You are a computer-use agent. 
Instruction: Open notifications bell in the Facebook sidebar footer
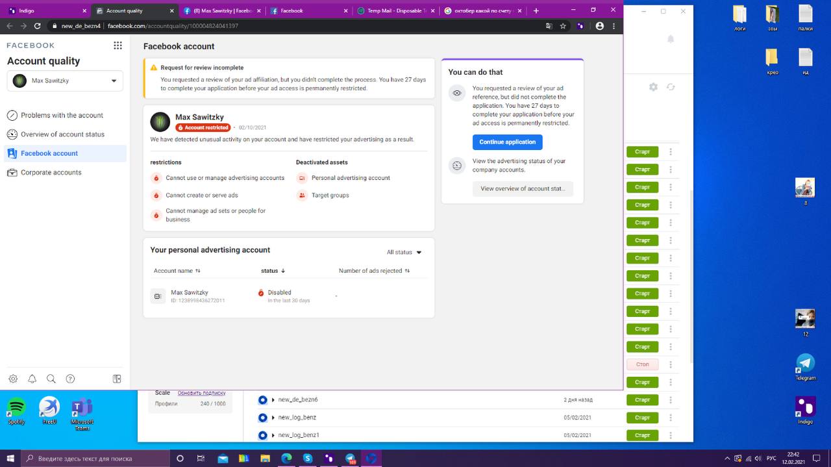point(32,379)
